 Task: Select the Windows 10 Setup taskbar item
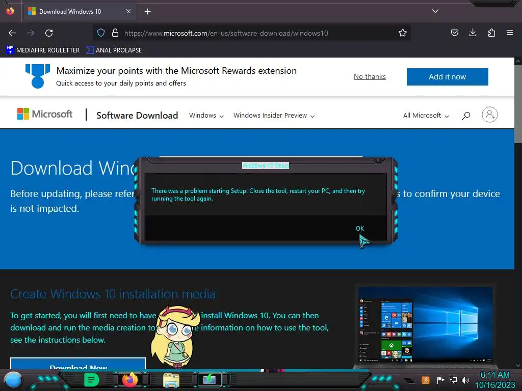pos(210,380)
